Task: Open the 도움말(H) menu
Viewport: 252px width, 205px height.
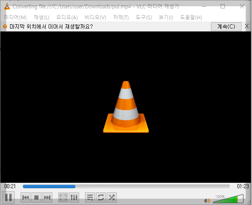Action: (x=191, y=17)
